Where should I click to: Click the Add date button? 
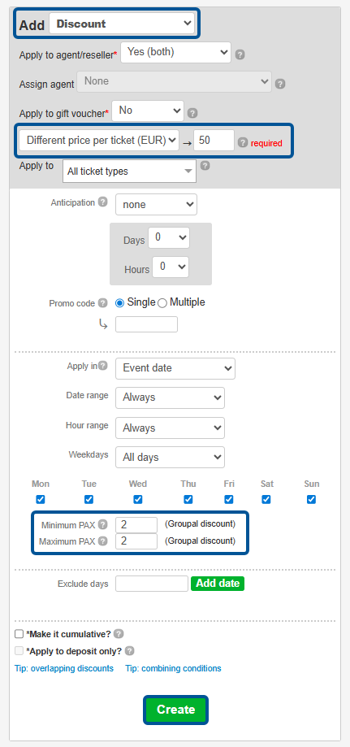tap(218, 584)
